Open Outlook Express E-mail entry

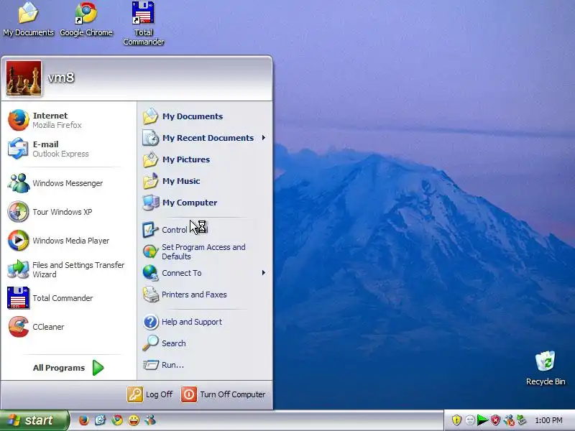[68, 149]
